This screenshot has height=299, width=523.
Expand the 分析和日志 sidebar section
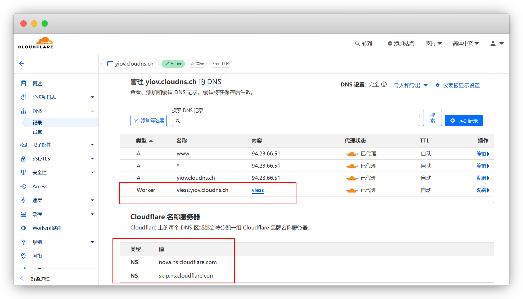point(92,97)
